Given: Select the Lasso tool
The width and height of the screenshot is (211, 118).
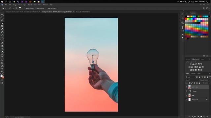Looking at the screenshot, I should pyautogui.click(x=2, y=20).
